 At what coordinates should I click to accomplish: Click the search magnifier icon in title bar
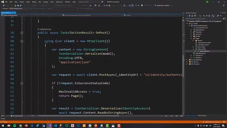(x=102, y=2)
